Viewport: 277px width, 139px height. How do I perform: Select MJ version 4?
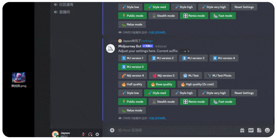[224, 58]
